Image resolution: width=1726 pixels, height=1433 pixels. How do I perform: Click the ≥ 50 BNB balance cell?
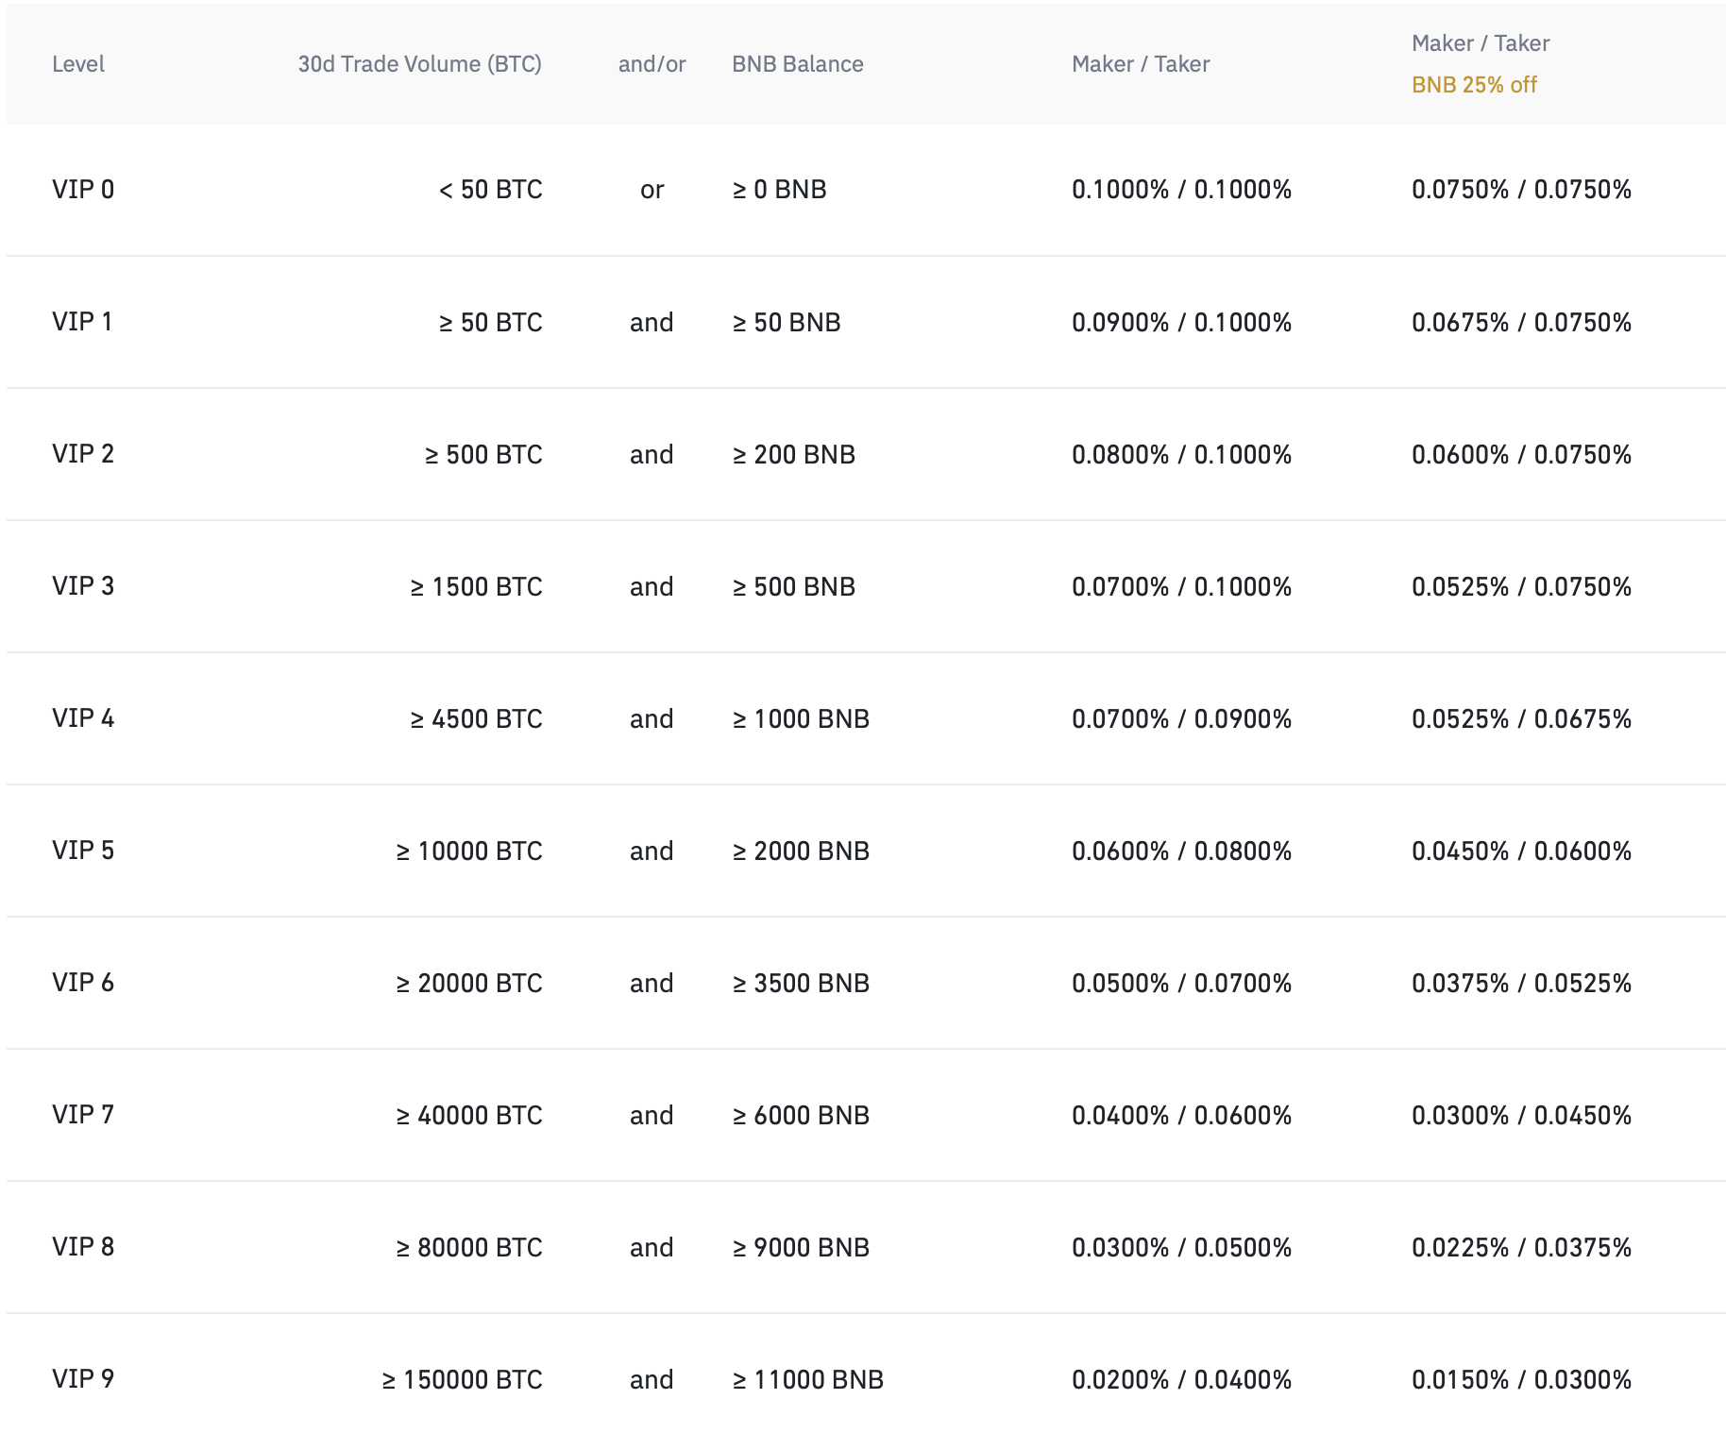tap(787, 323)
